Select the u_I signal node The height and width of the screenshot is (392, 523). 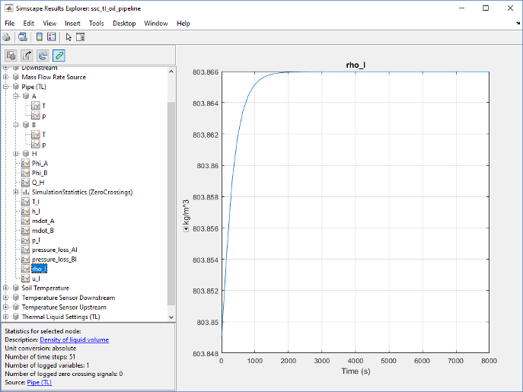tap(36, 279)
